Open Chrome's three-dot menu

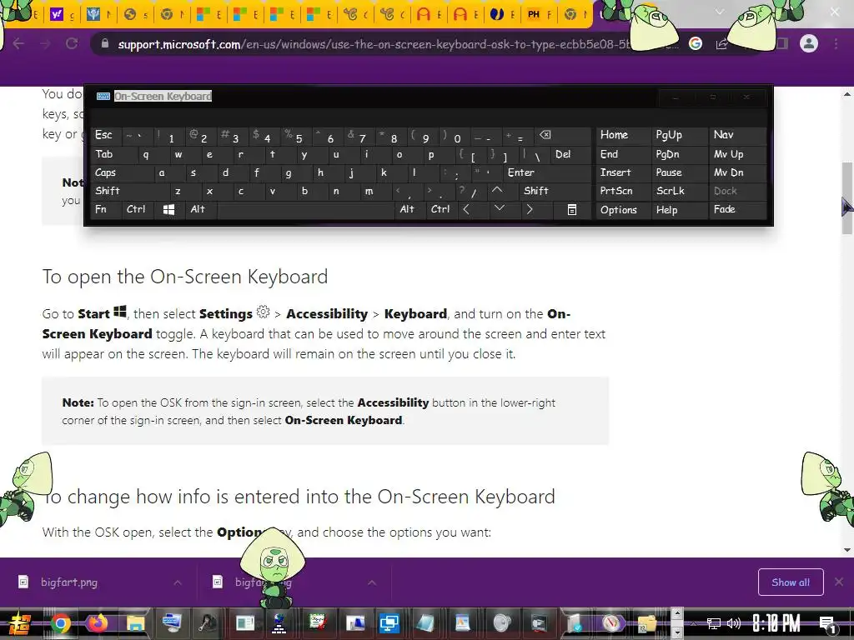(836, 43)
